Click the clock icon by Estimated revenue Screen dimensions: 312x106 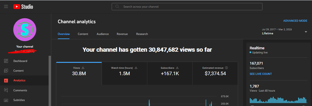click(227, 68)
